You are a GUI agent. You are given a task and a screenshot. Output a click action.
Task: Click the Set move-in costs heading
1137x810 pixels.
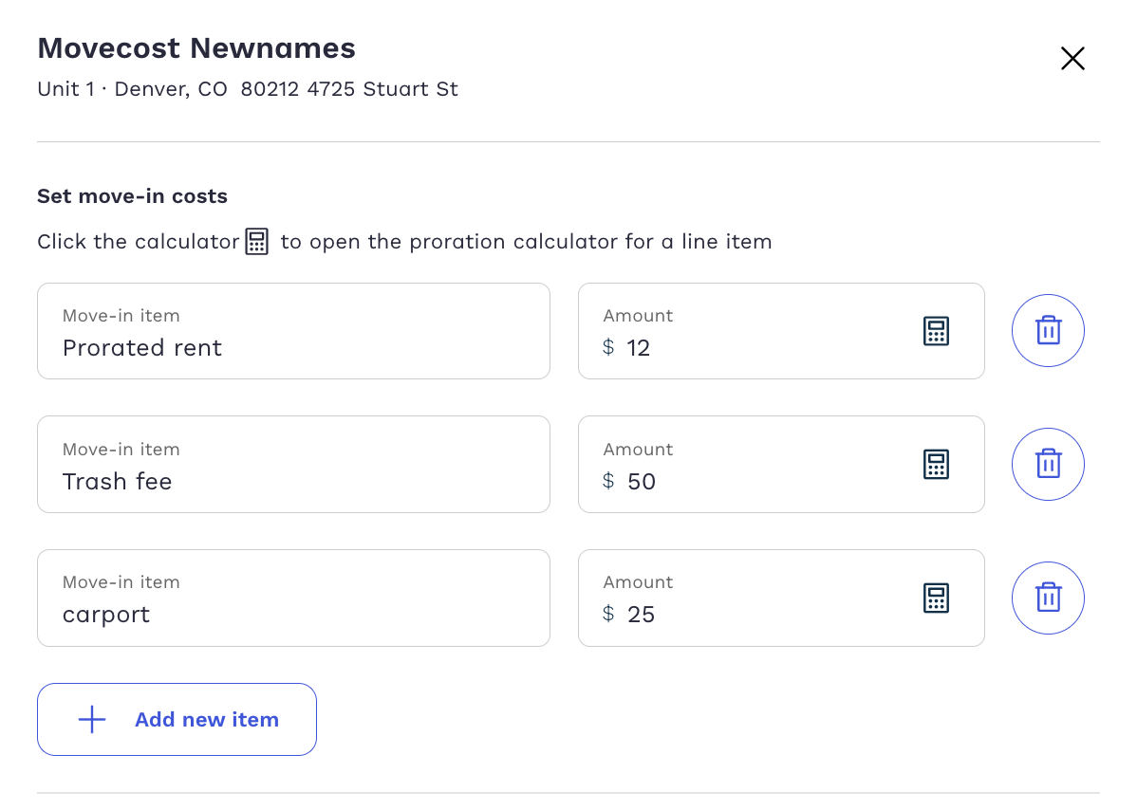pos(132,196)
